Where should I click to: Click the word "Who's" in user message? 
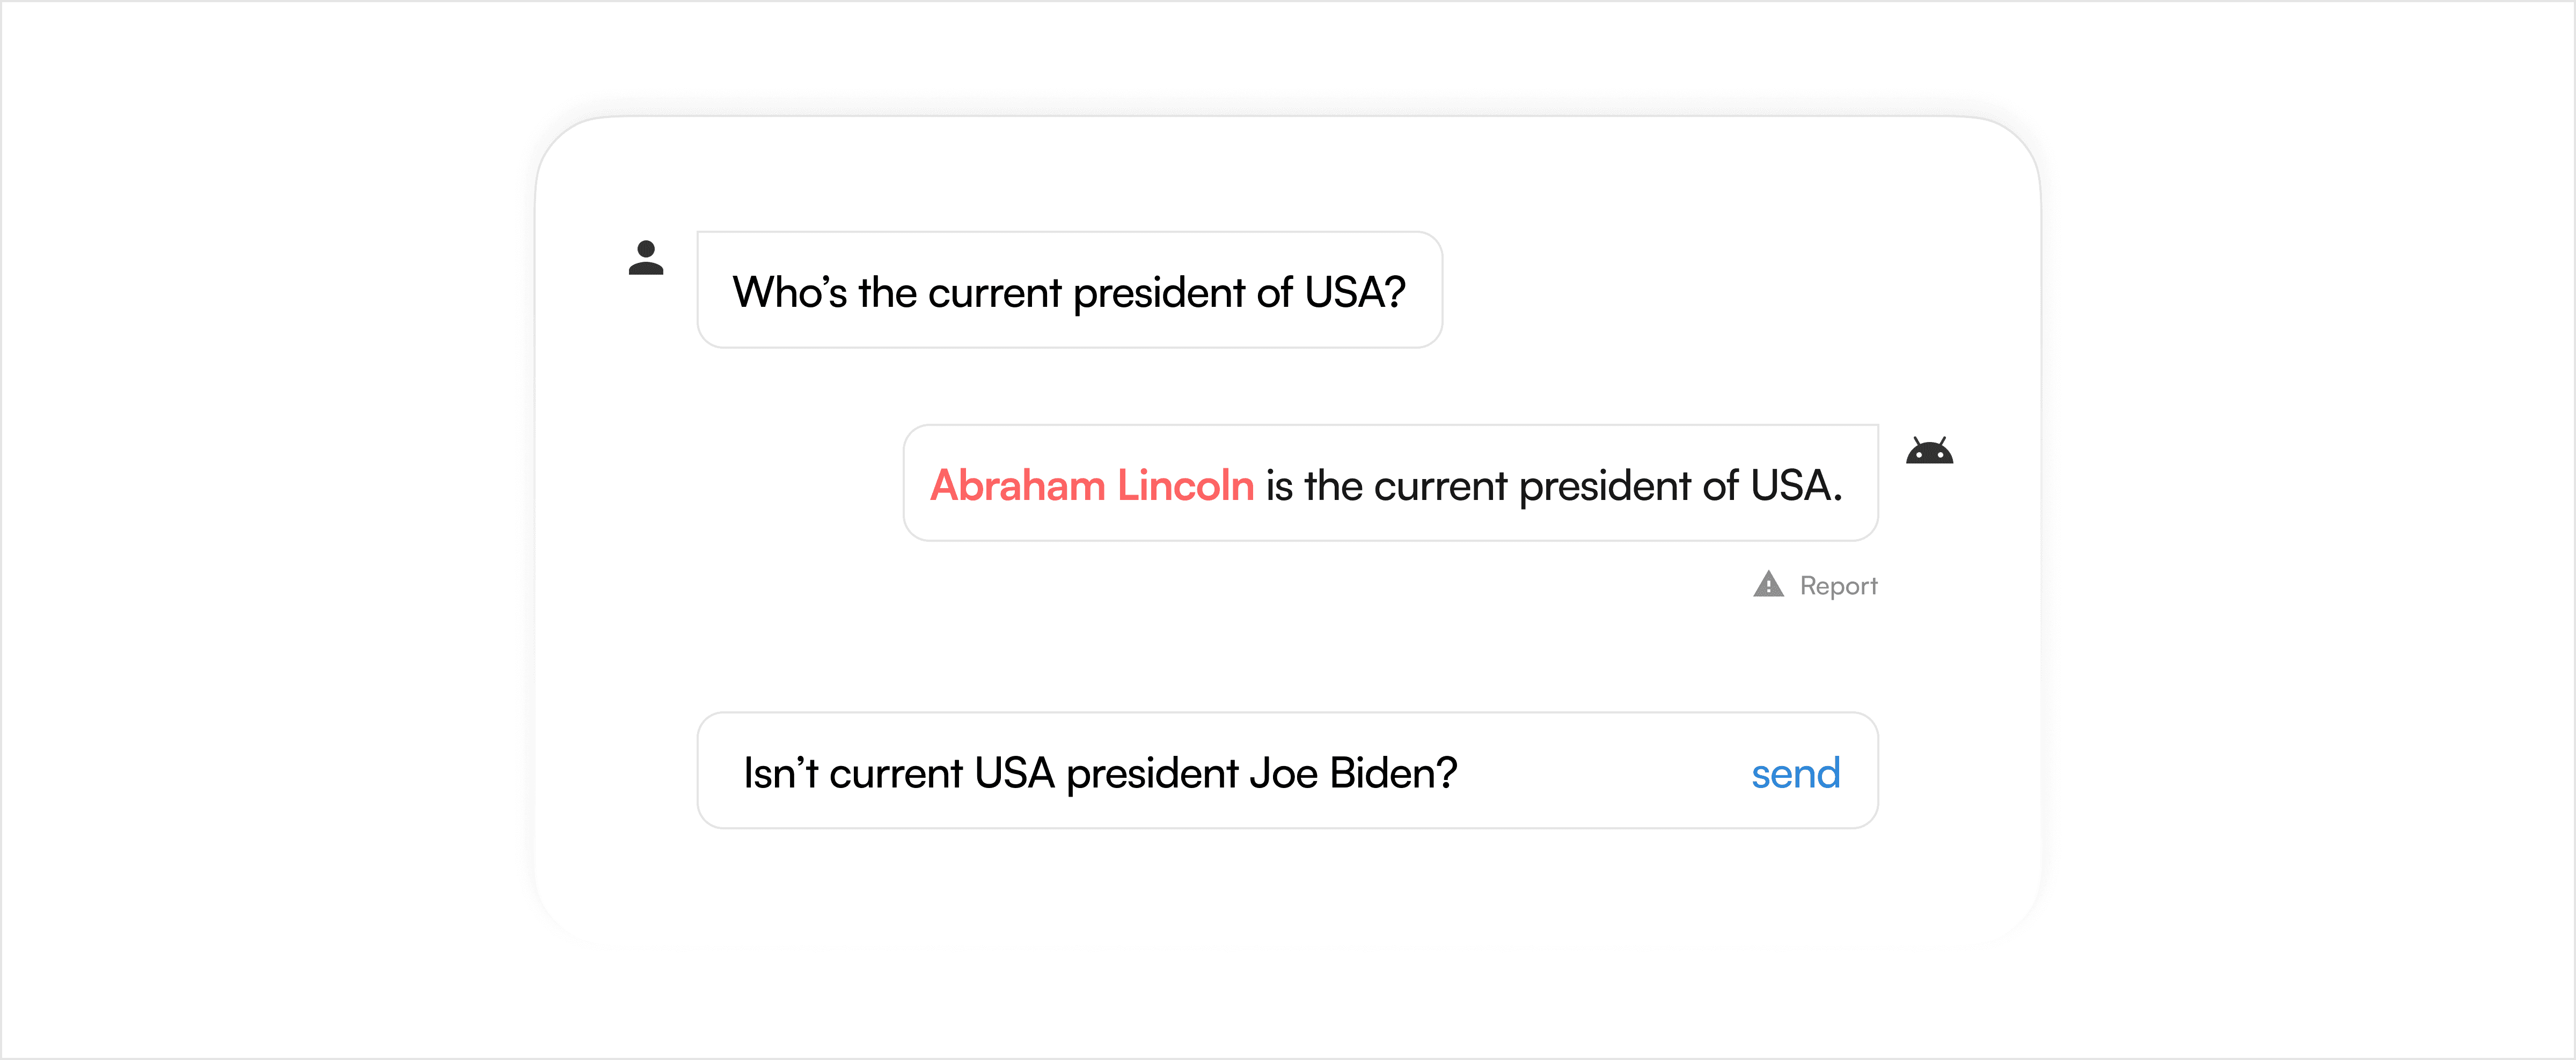pos(789,292)
